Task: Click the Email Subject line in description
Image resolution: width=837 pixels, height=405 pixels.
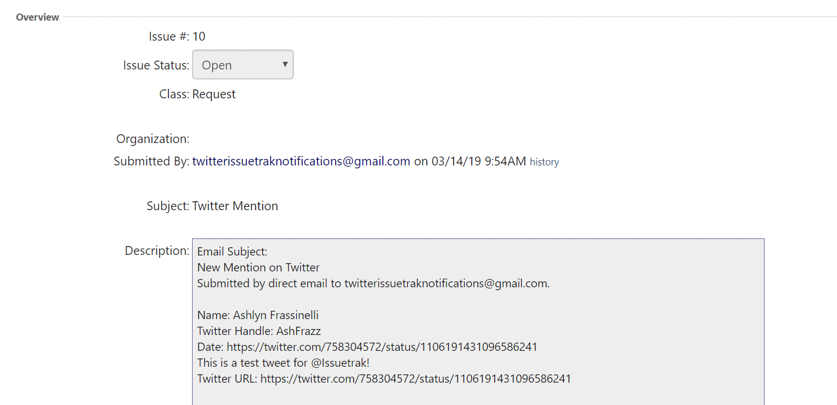Action: pyautogui.click(x=232, y=251)
